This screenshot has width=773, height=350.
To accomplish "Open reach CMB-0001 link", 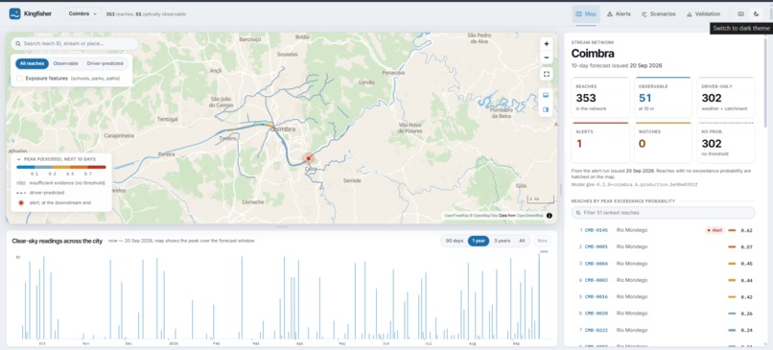I will click(x=596, y=247).
